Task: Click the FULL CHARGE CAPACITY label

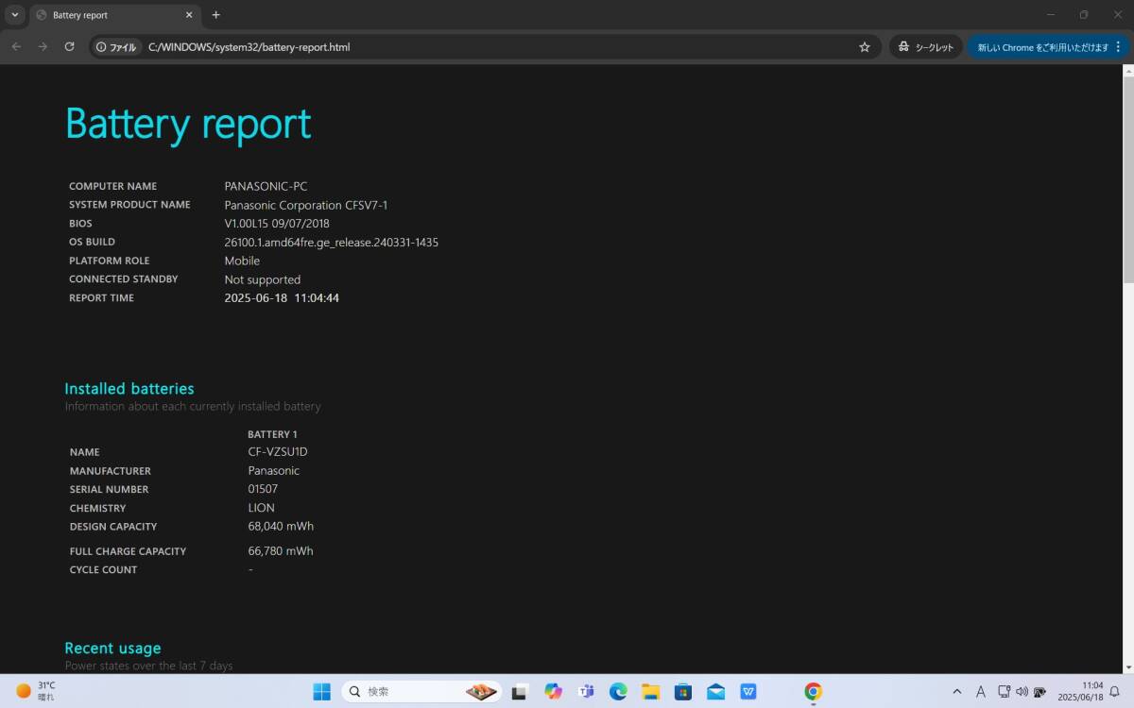Action: (128, 551)
